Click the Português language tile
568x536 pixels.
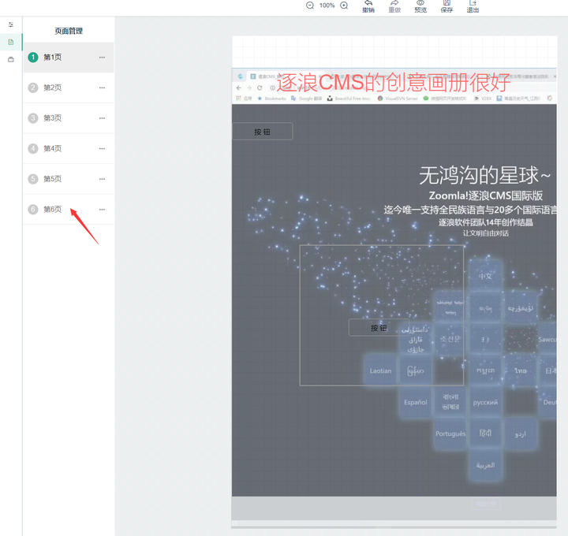450,434
